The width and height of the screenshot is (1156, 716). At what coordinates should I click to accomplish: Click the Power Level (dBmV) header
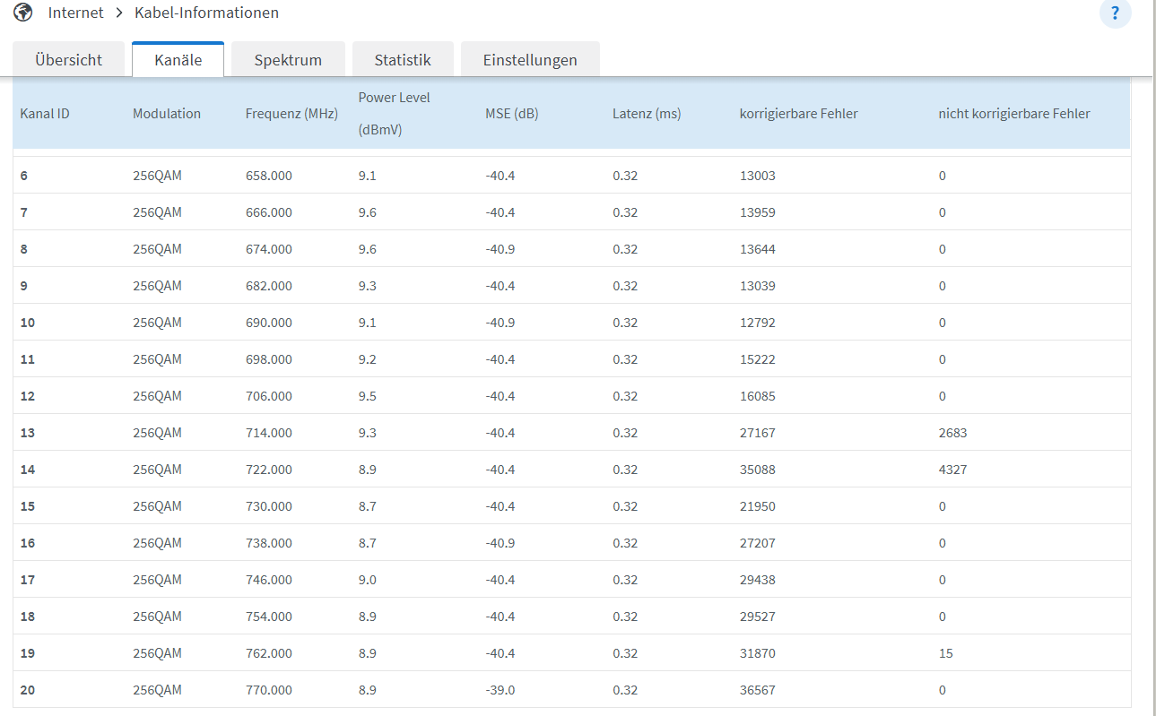point(394,113)
